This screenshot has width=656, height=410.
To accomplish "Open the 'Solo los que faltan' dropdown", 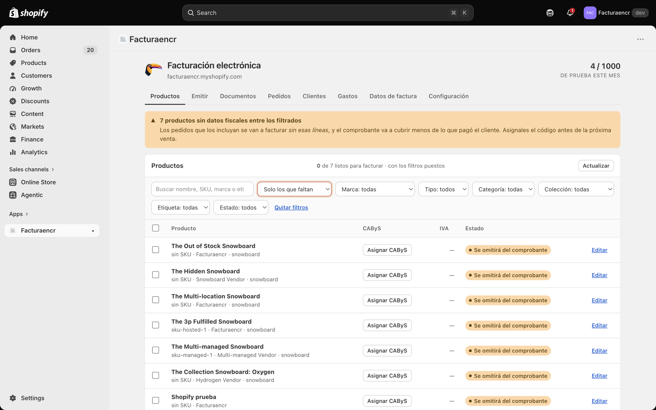I will point(294,189).
